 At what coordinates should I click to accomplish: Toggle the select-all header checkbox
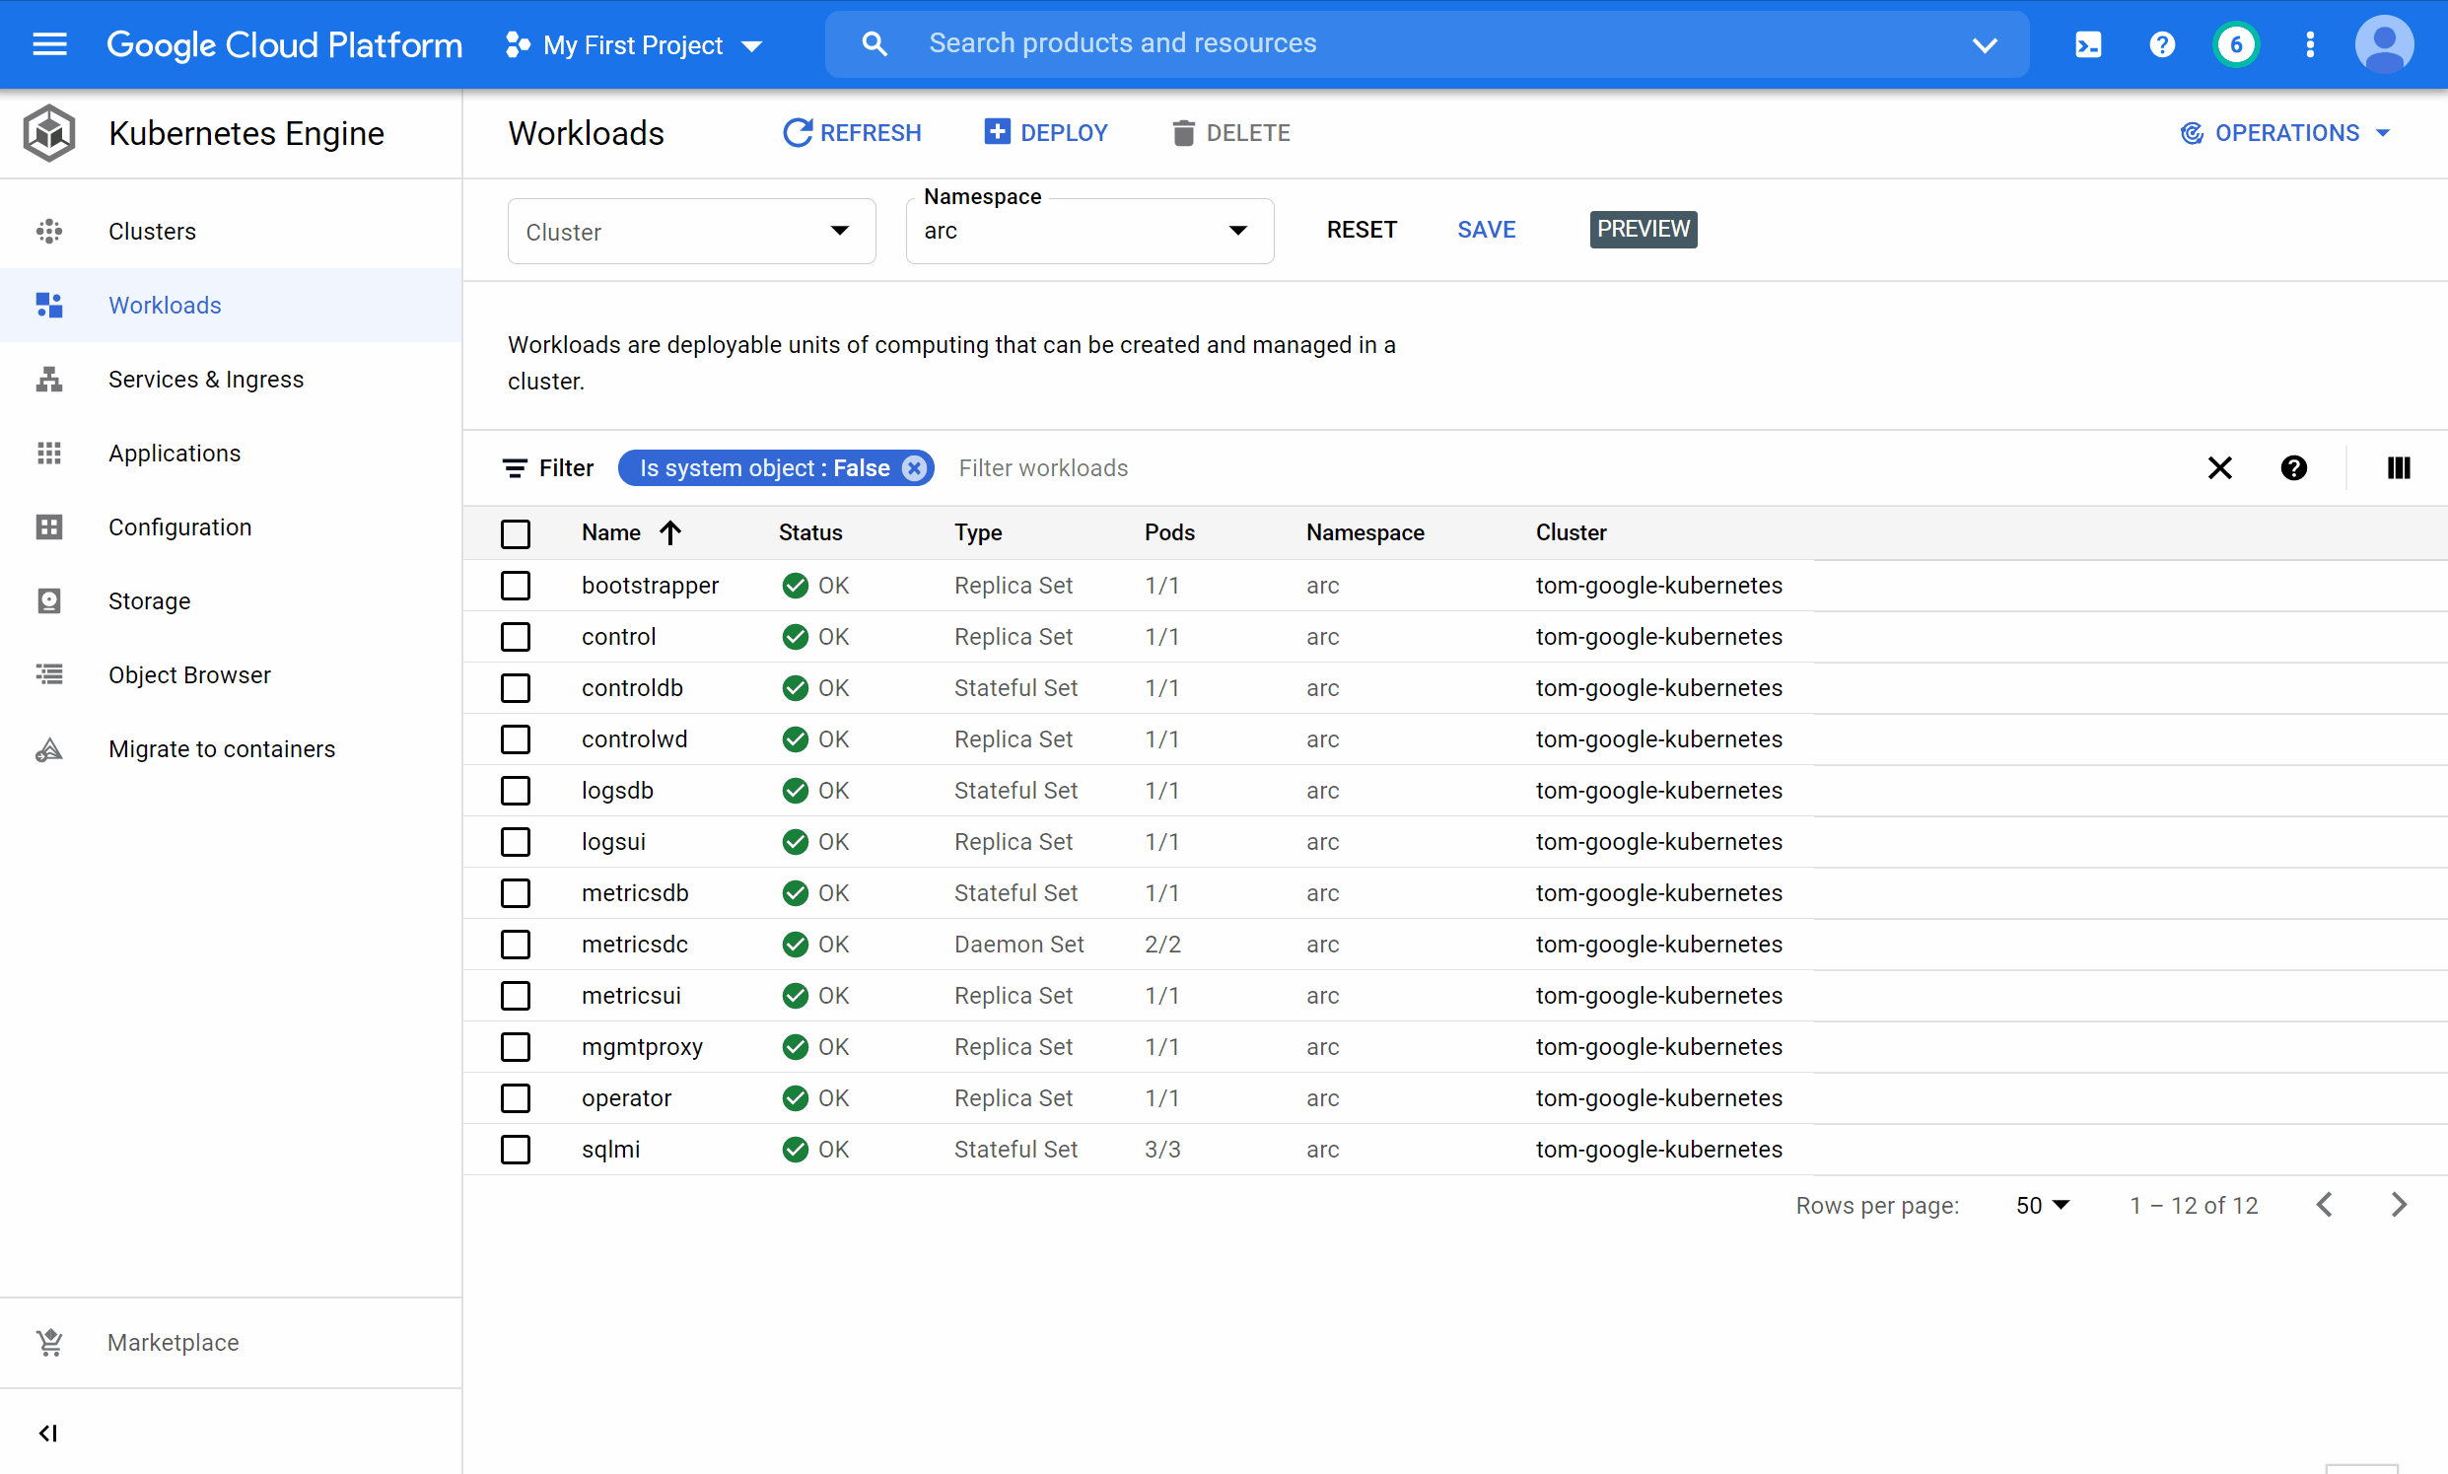click(516, 533)
